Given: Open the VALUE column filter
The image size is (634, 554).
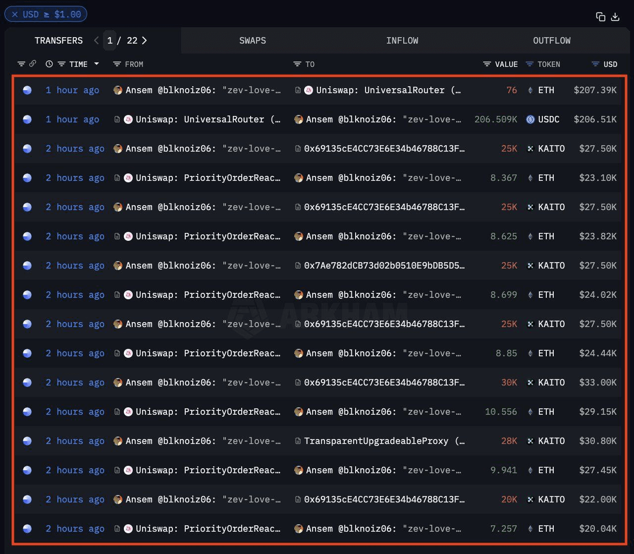Looking at the screenshot, I should click(x=487, y=64).
